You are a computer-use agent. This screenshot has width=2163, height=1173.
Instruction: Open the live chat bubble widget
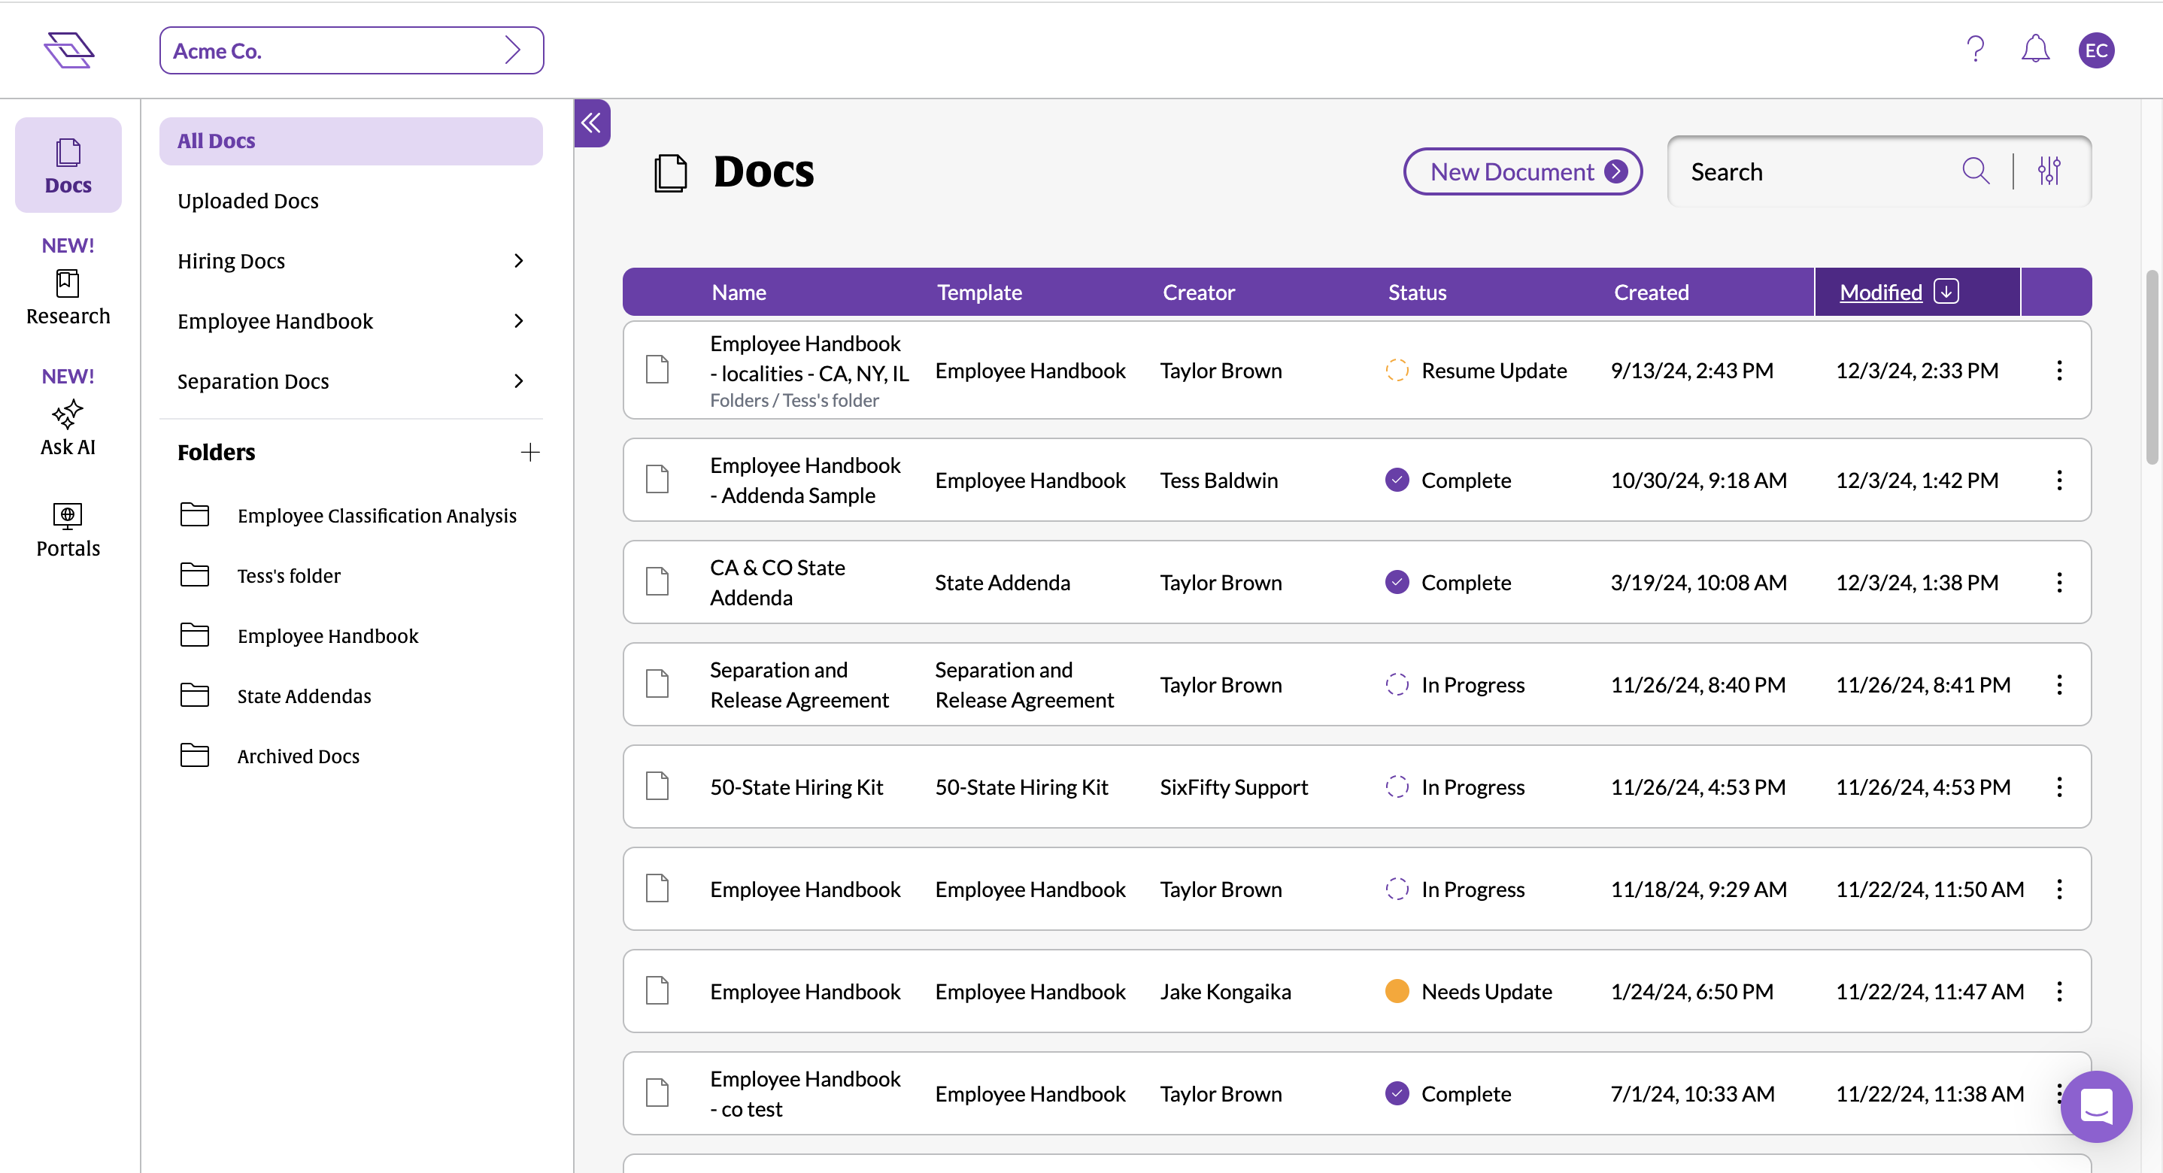pyautogui.click(x=2095, y=1106)
